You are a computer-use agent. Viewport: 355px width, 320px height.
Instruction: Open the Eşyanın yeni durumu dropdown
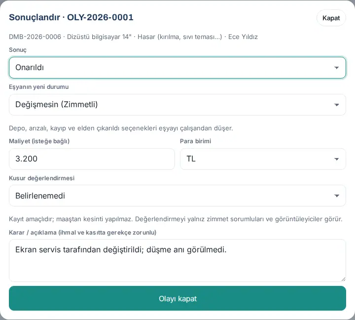tap(177, 105)
